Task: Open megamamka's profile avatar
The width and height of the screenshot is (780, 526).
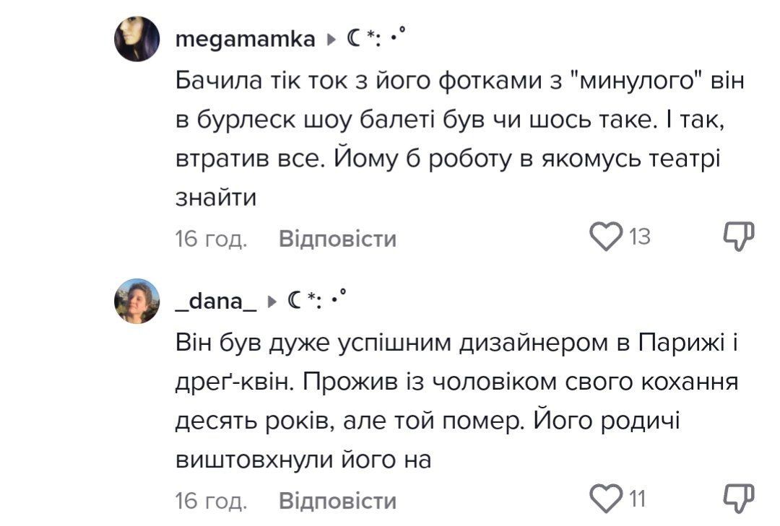Action: click(x=136, y=39)
